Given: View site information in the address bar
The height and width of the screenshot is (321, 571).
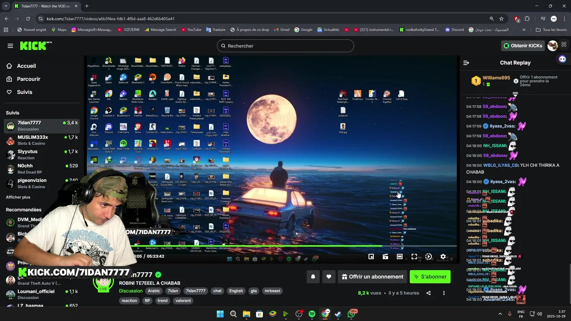Looking at the screenshot, I should coord(41,19).
